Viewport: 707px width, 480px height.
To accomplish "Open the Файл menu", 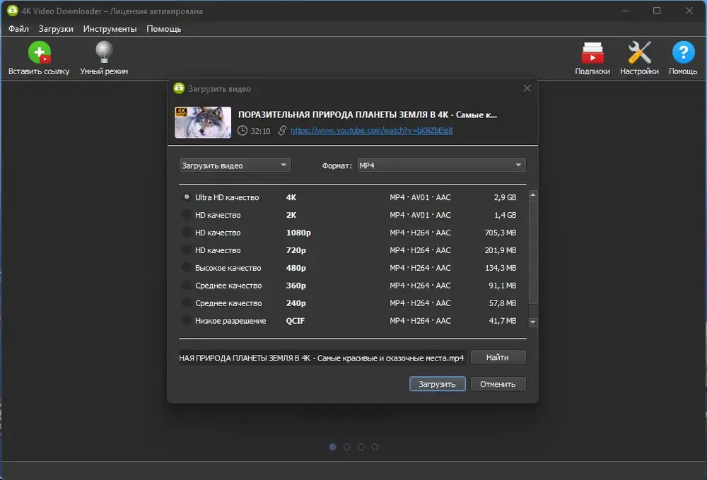I will pyautogui.click(x=19, y=29).
